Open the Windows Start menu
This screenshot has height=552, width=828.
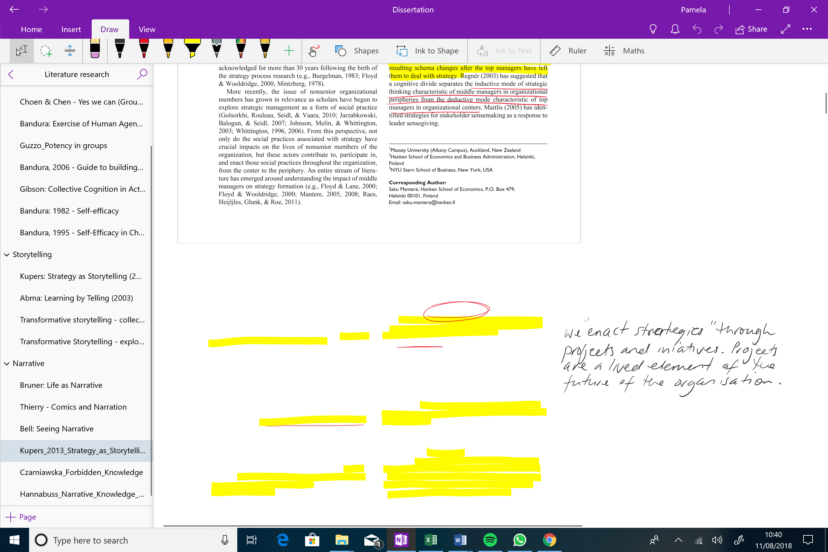(15, 540)
